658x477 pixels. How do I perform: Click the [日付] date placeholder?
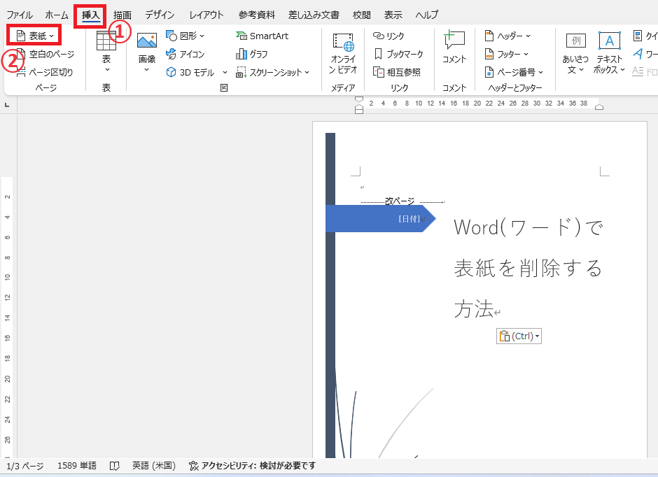(x=409, y=219)
